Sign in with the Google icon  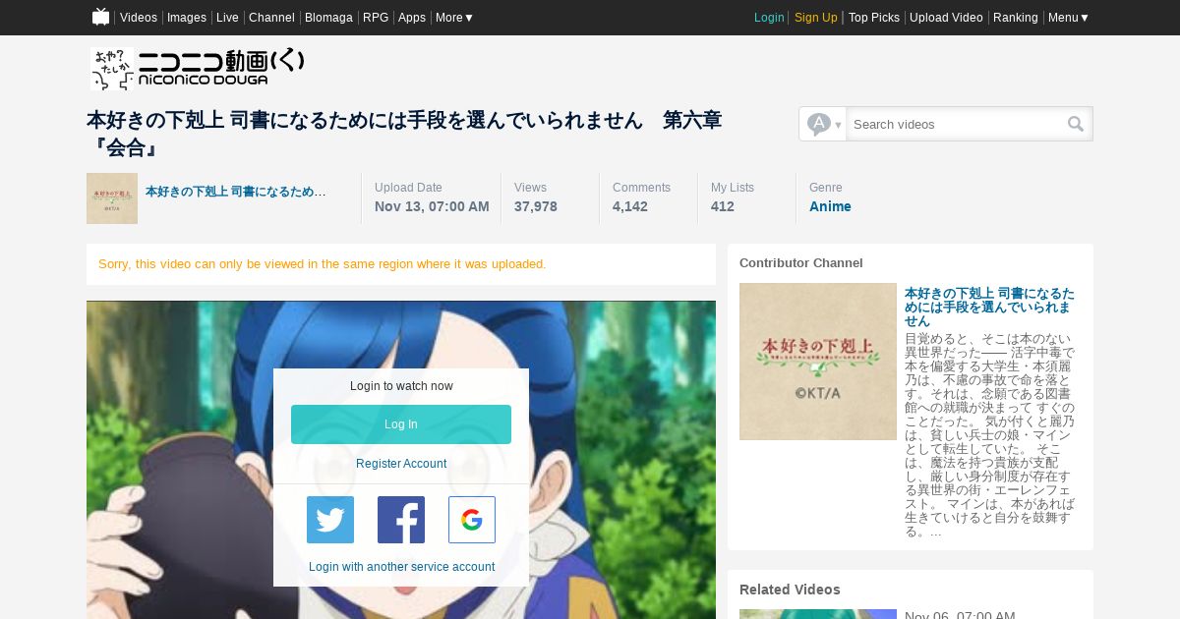click(472, 520)
